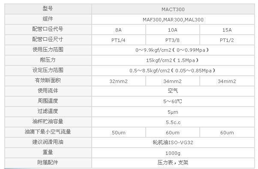Screen dimensions: 258x169
Task: Select the 型号 header cell
Action: pos(48,9)
